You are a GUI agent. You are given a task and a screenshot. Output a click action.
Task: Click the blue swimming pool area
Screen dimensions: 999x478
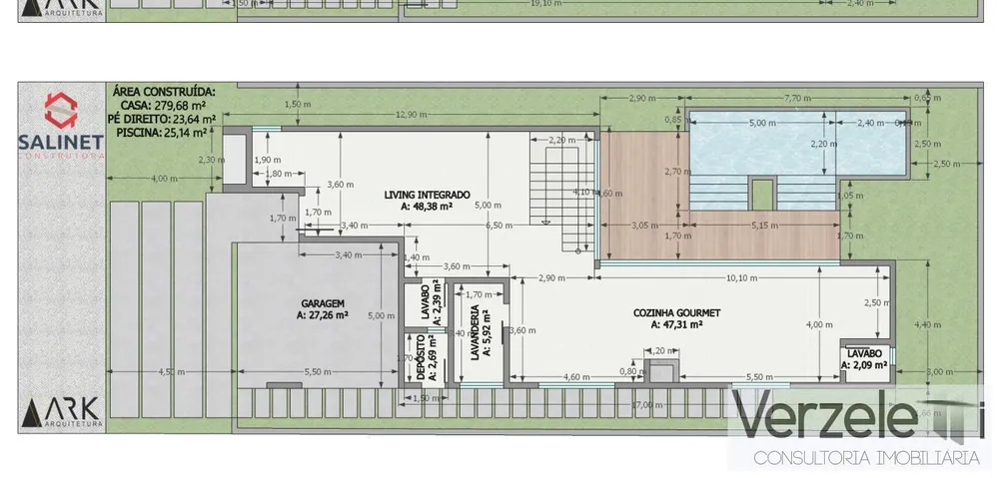[797, 145]
